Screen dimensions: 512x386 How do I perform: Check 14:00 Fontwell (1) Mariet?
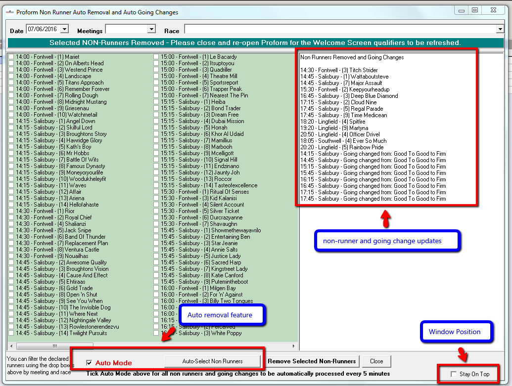coord(11,57)
